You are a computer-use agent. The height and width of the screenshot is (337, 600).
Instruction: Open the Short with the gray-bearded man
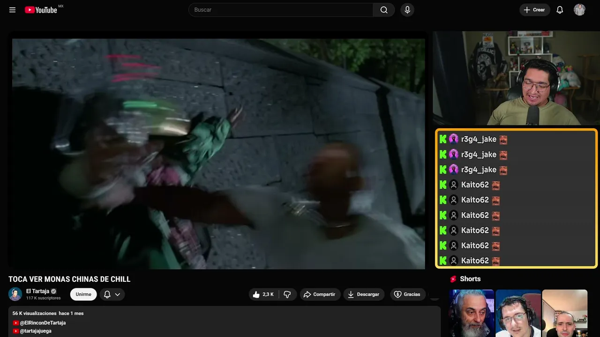472,313
